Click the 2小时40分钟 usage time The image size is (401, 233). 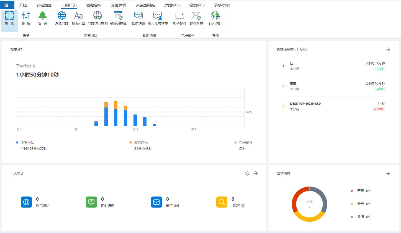point(375,83)
